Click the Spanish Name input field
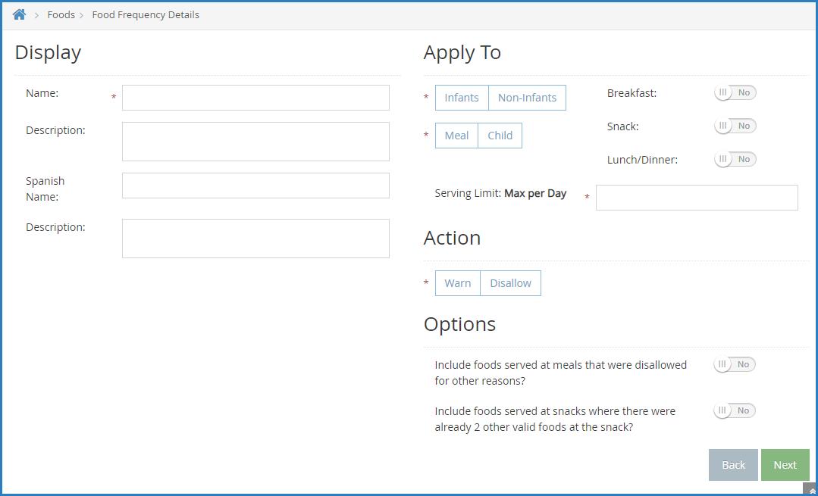This screenshot has width=818, height=496. point(255,186)
